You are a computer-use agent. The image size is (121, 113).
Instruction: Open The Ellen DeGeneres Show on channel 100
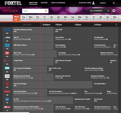(33, 31)
